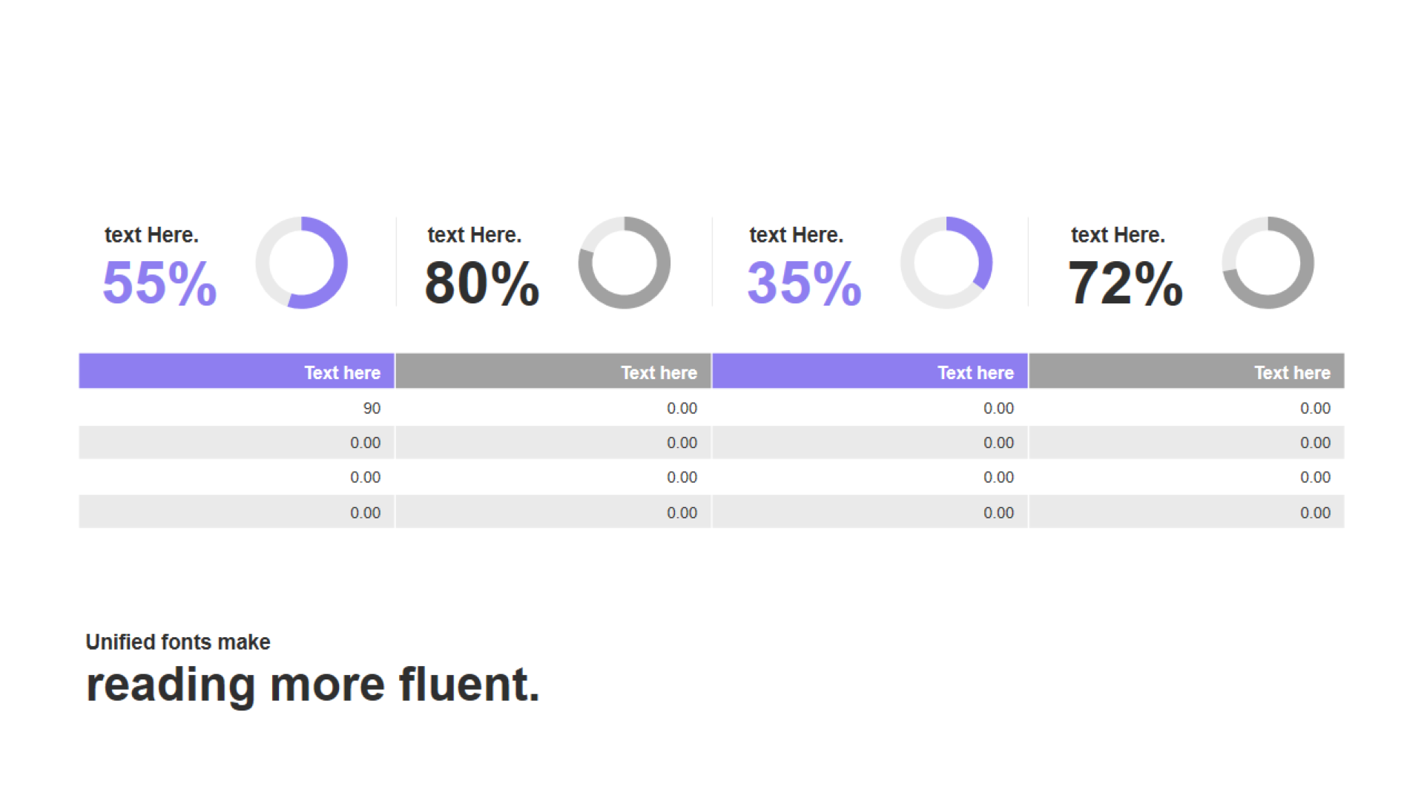The width and height of the screenshot is (1424, 801).
Task: Select the first gray 'Text here' header cell
Action: pyautogui.click(x=553, y=371)
